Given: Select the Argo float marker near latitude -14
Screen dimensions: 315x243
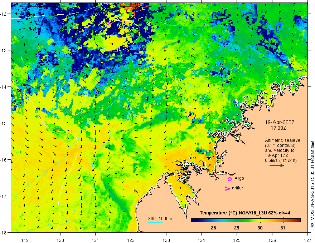Looking at the screenshot, I should pyautogui.click(x=99, y=84).
